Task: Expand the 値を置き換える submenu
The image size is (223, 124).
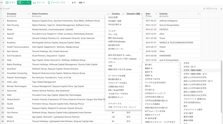Action: pos(123,79)
